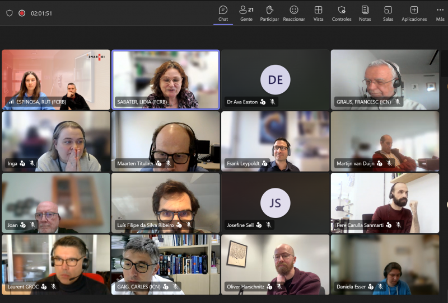Click Oliver Harschnitz name label
Viewport: 448px width, 303px height.
pyautogui.click(x=246, y=287)
